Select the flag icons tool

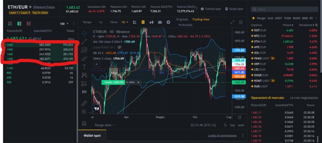coord(84,92)
